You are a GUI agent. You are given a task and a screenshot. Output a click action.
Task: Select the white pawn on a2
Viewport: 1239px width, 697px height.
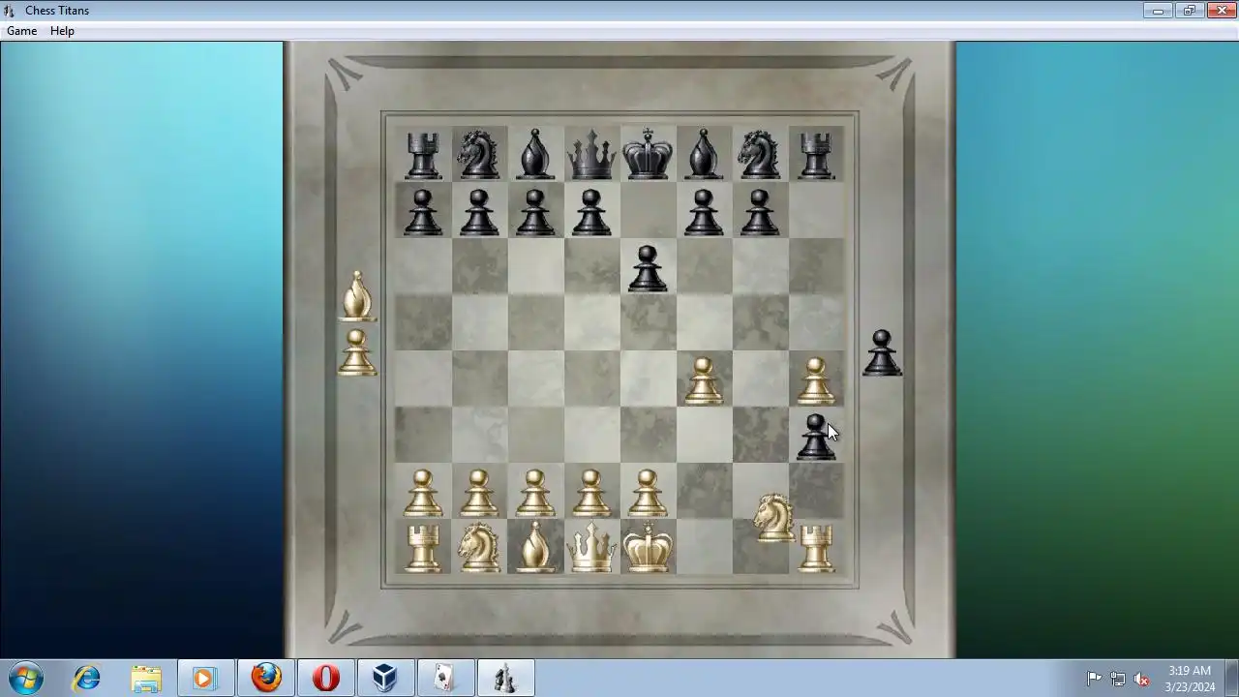pos(423,493)
